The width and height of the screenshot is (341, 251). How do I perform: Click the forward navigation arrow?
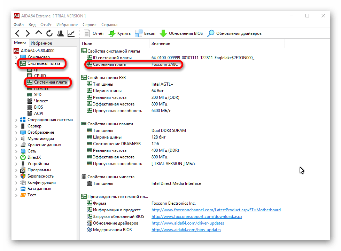click(28, 33)
